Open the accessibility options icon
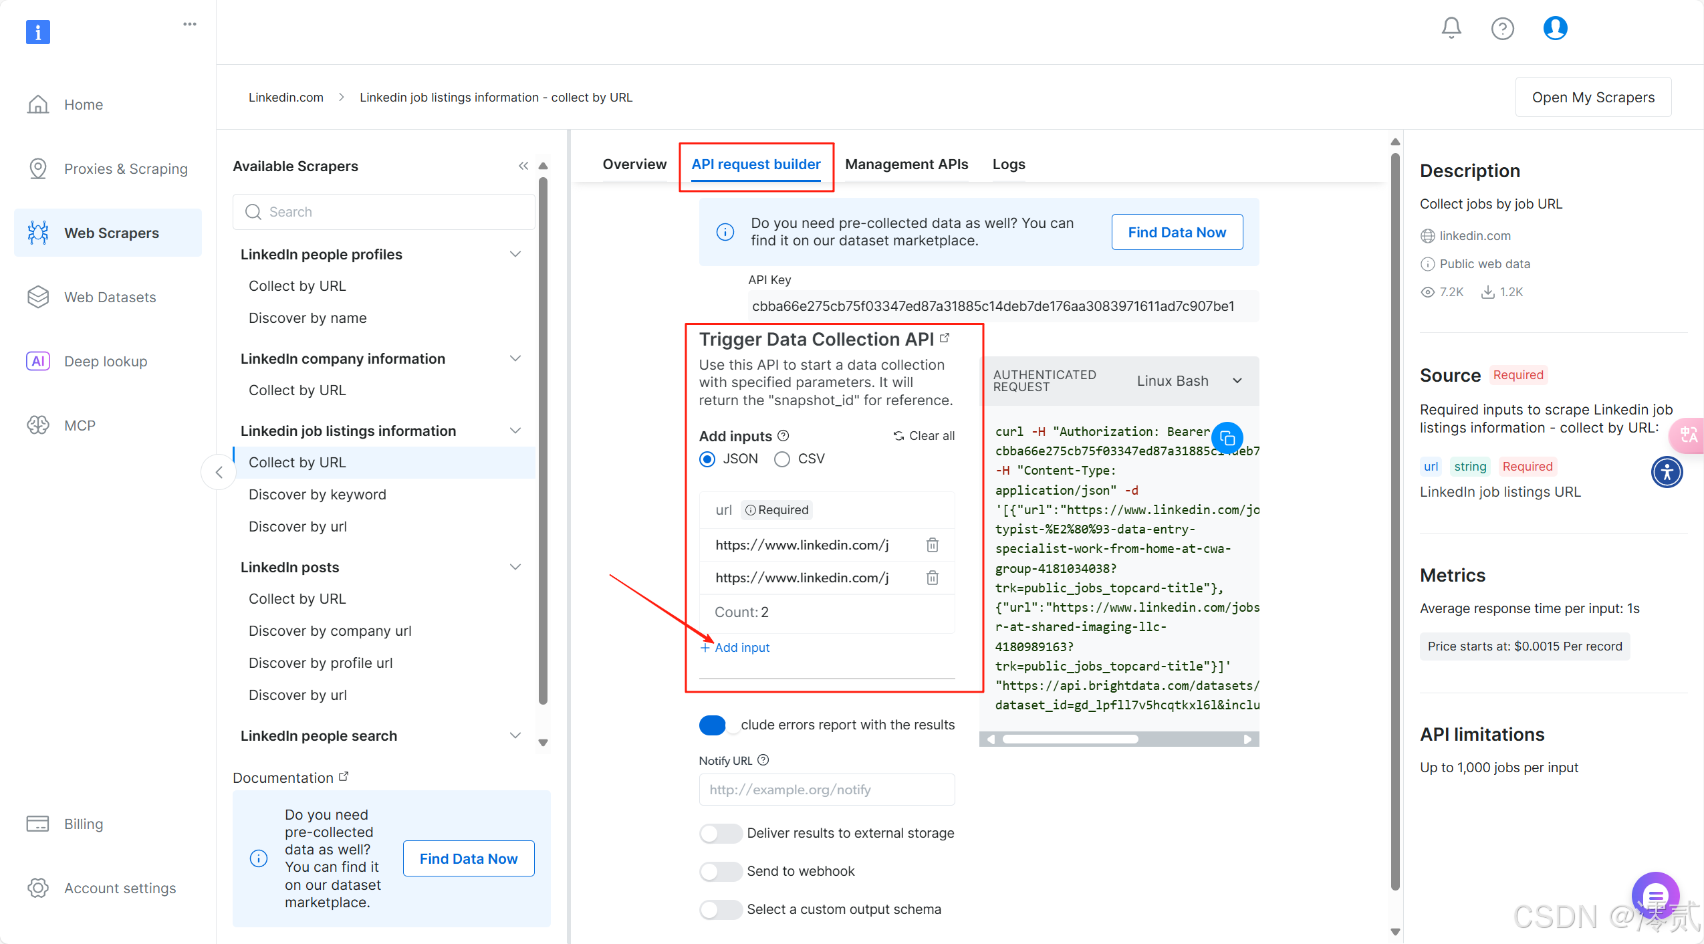The width and height of the screenshot is (1704, 944). click(1667, 472)
